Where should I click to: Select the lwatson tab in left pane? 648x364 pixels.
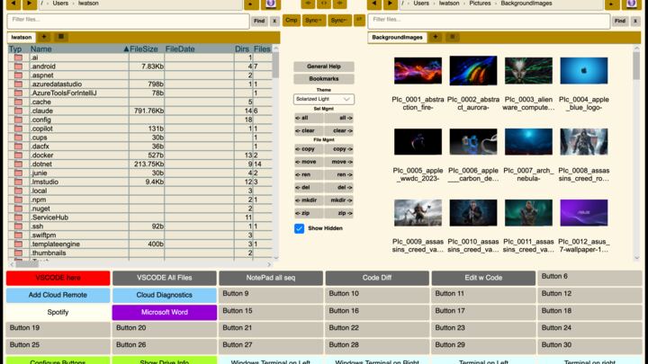tap(22, 37)
